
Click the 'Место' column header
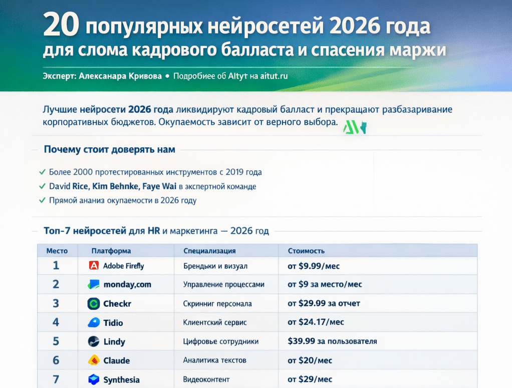[57, 251]
